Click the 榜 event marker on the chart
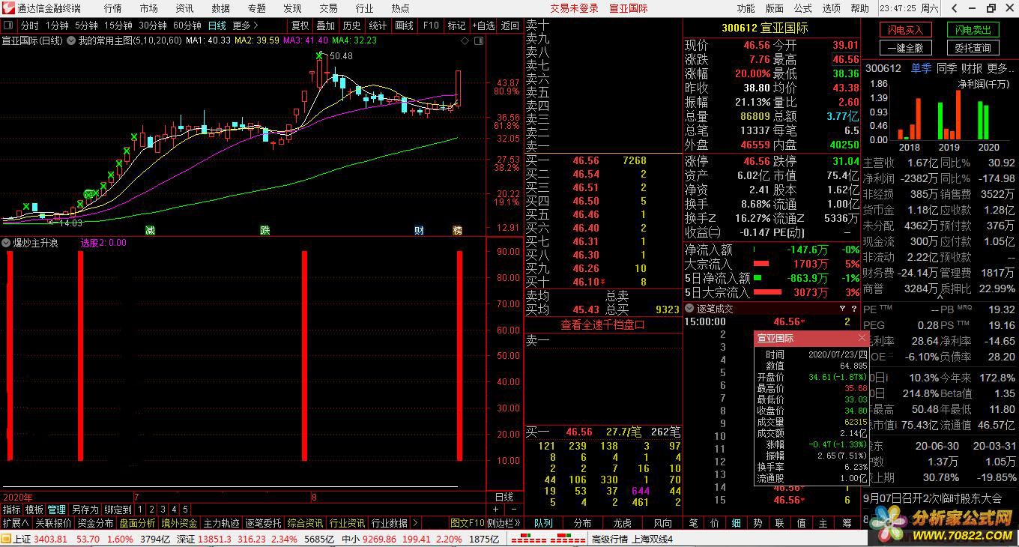 pyautogui.click(x=457, y=230)
